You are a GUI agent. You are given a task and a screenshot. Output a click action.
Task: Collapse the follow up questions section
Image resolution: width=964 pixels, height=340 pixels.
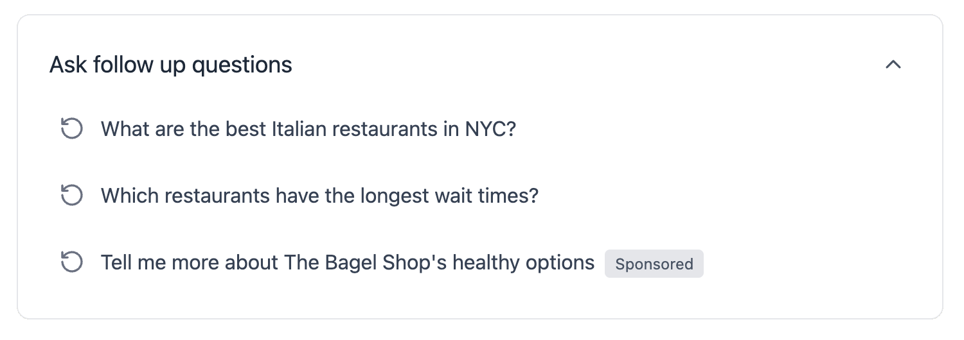(893, 65)
